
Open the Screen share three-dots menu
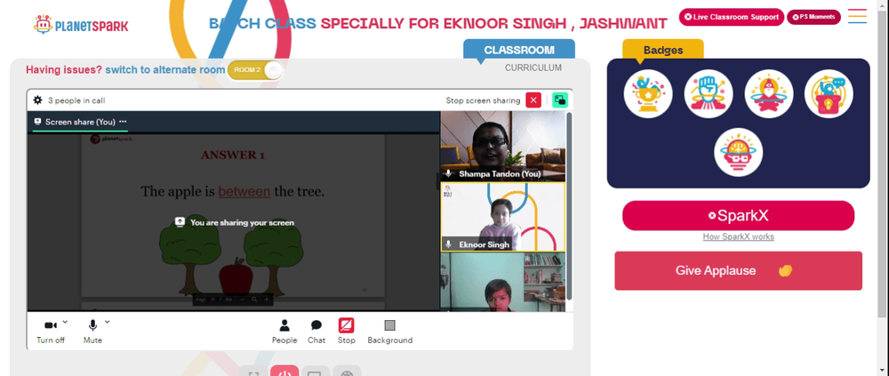(x=123, y=122)
